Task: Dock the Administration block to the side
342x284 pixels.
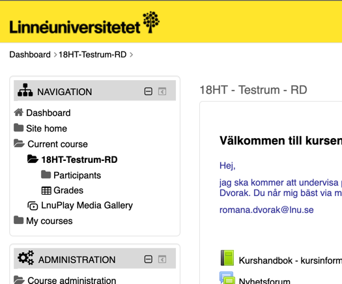Action: 162,259
